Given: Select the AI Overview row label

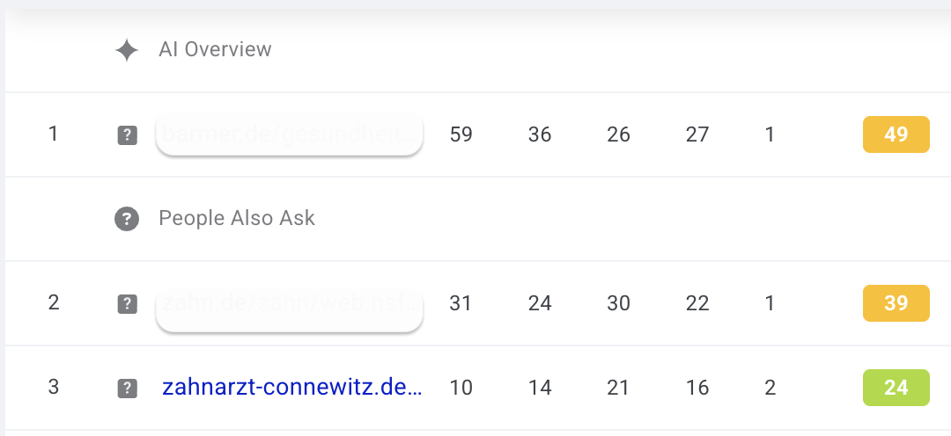Looking at the screenshot, I should pyautogui.click(x=215, y=50).
